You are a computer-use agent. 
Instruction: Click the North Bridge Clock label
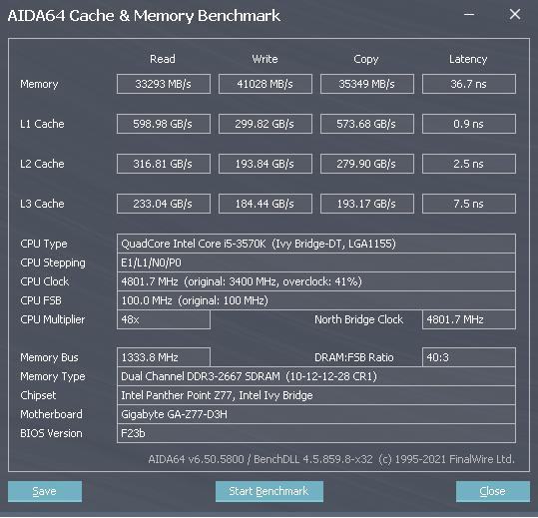point(359,319)
